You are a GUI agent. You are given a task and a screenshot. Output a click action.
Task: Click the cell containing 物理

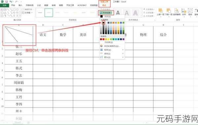tap(143, 35)
